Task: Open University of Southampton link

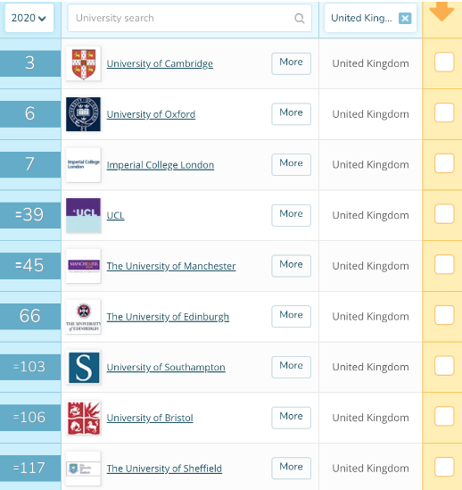Action: pyautogui.click(x=166, y=367)
